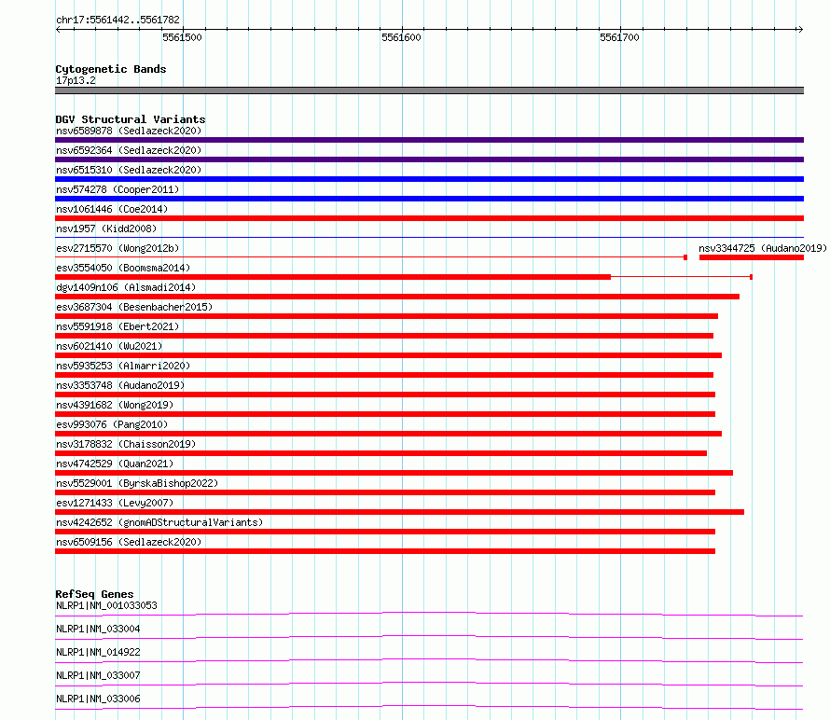Open variant esv3687304 (Besenbacher2015) label
Image resolution: width=830 pixels, height=720 pixels.
[x=134, y=307]
